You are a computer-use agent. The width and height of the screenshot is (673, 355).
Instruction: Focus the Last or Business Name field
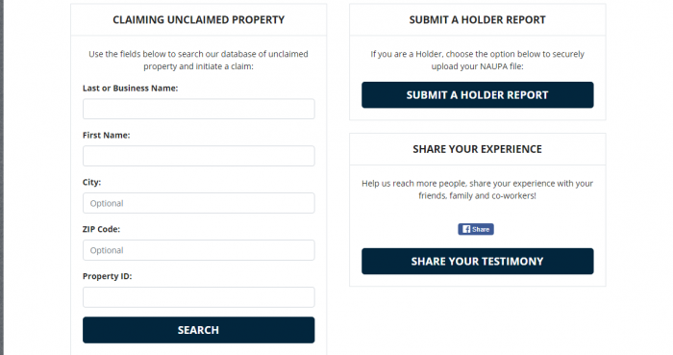tap(199, 109)
